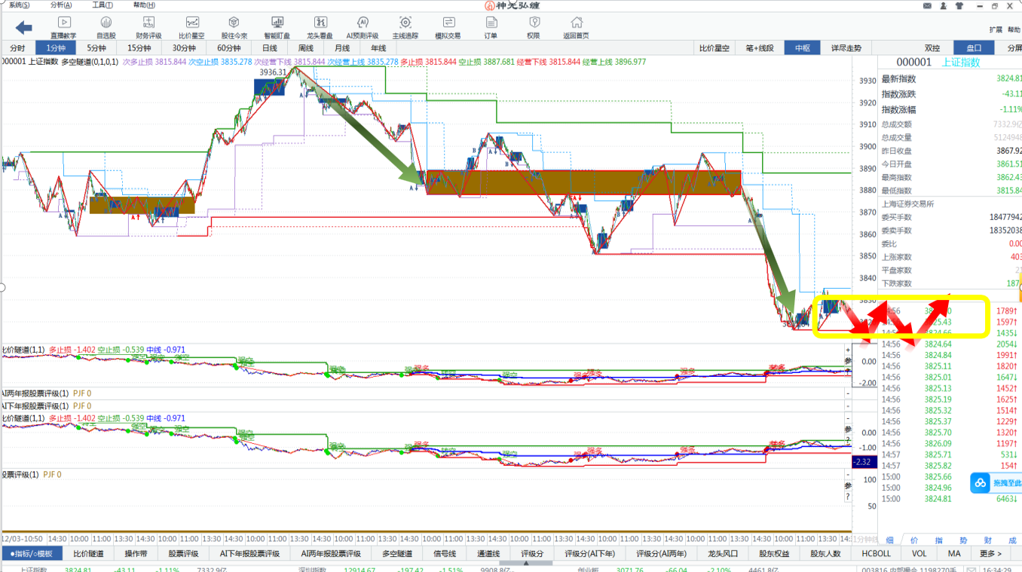Open the 自选股 watchlist icon
Viewport: 1022px width, 572px height.
pyautogui.click(x=106, y=27)
